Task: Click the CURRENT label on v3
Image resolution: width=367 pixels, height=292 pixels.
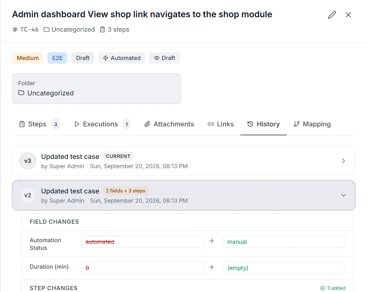Action: (118, 156)
